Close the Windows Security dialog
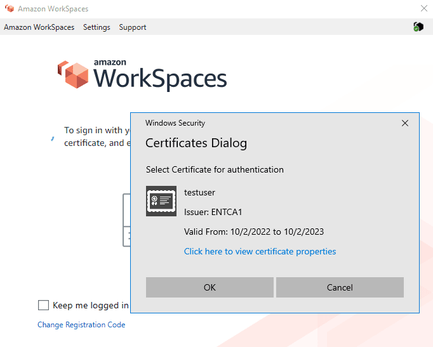Screen dimensions: 433x347 coord(405,123)
